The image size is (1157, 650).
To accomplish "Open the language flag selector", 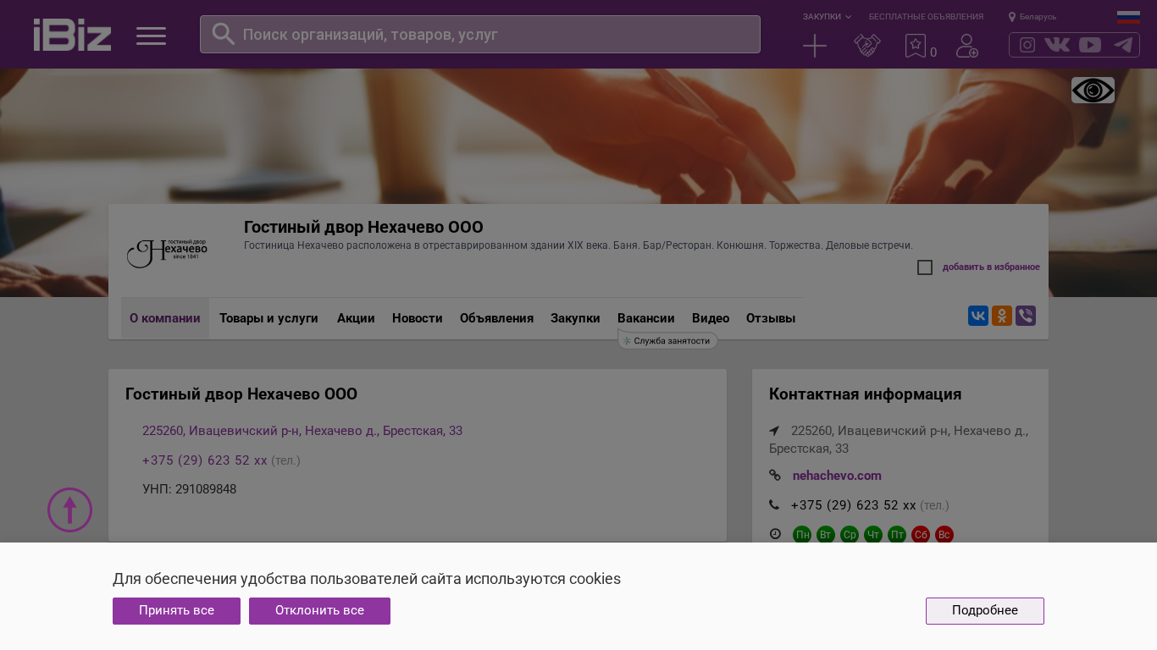I will point(1128,17).
